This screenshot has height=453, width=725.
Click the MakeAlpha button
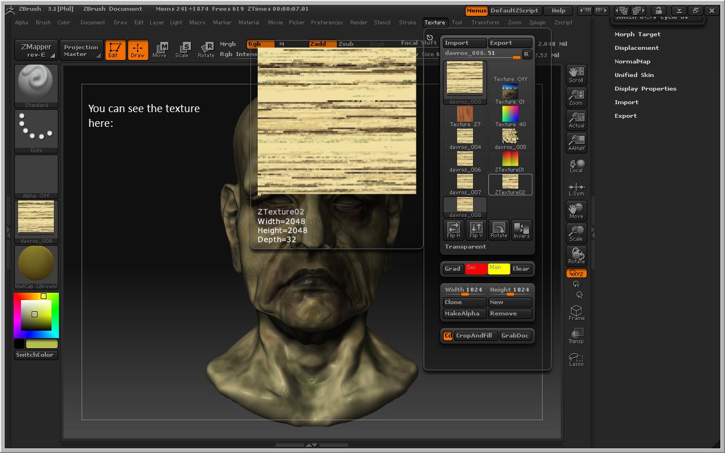coord(464,314)
